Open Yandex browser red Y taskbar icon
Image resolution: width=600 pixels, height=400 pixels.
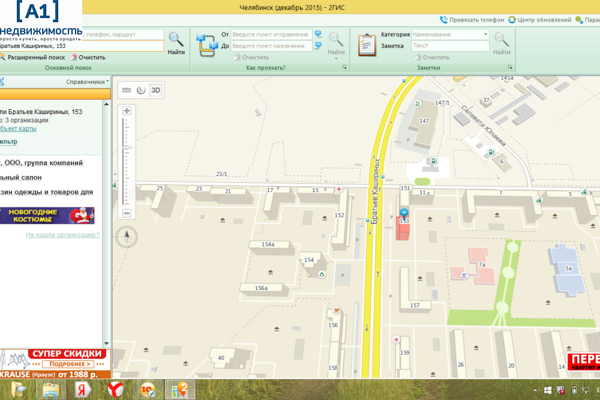[115, 390]
